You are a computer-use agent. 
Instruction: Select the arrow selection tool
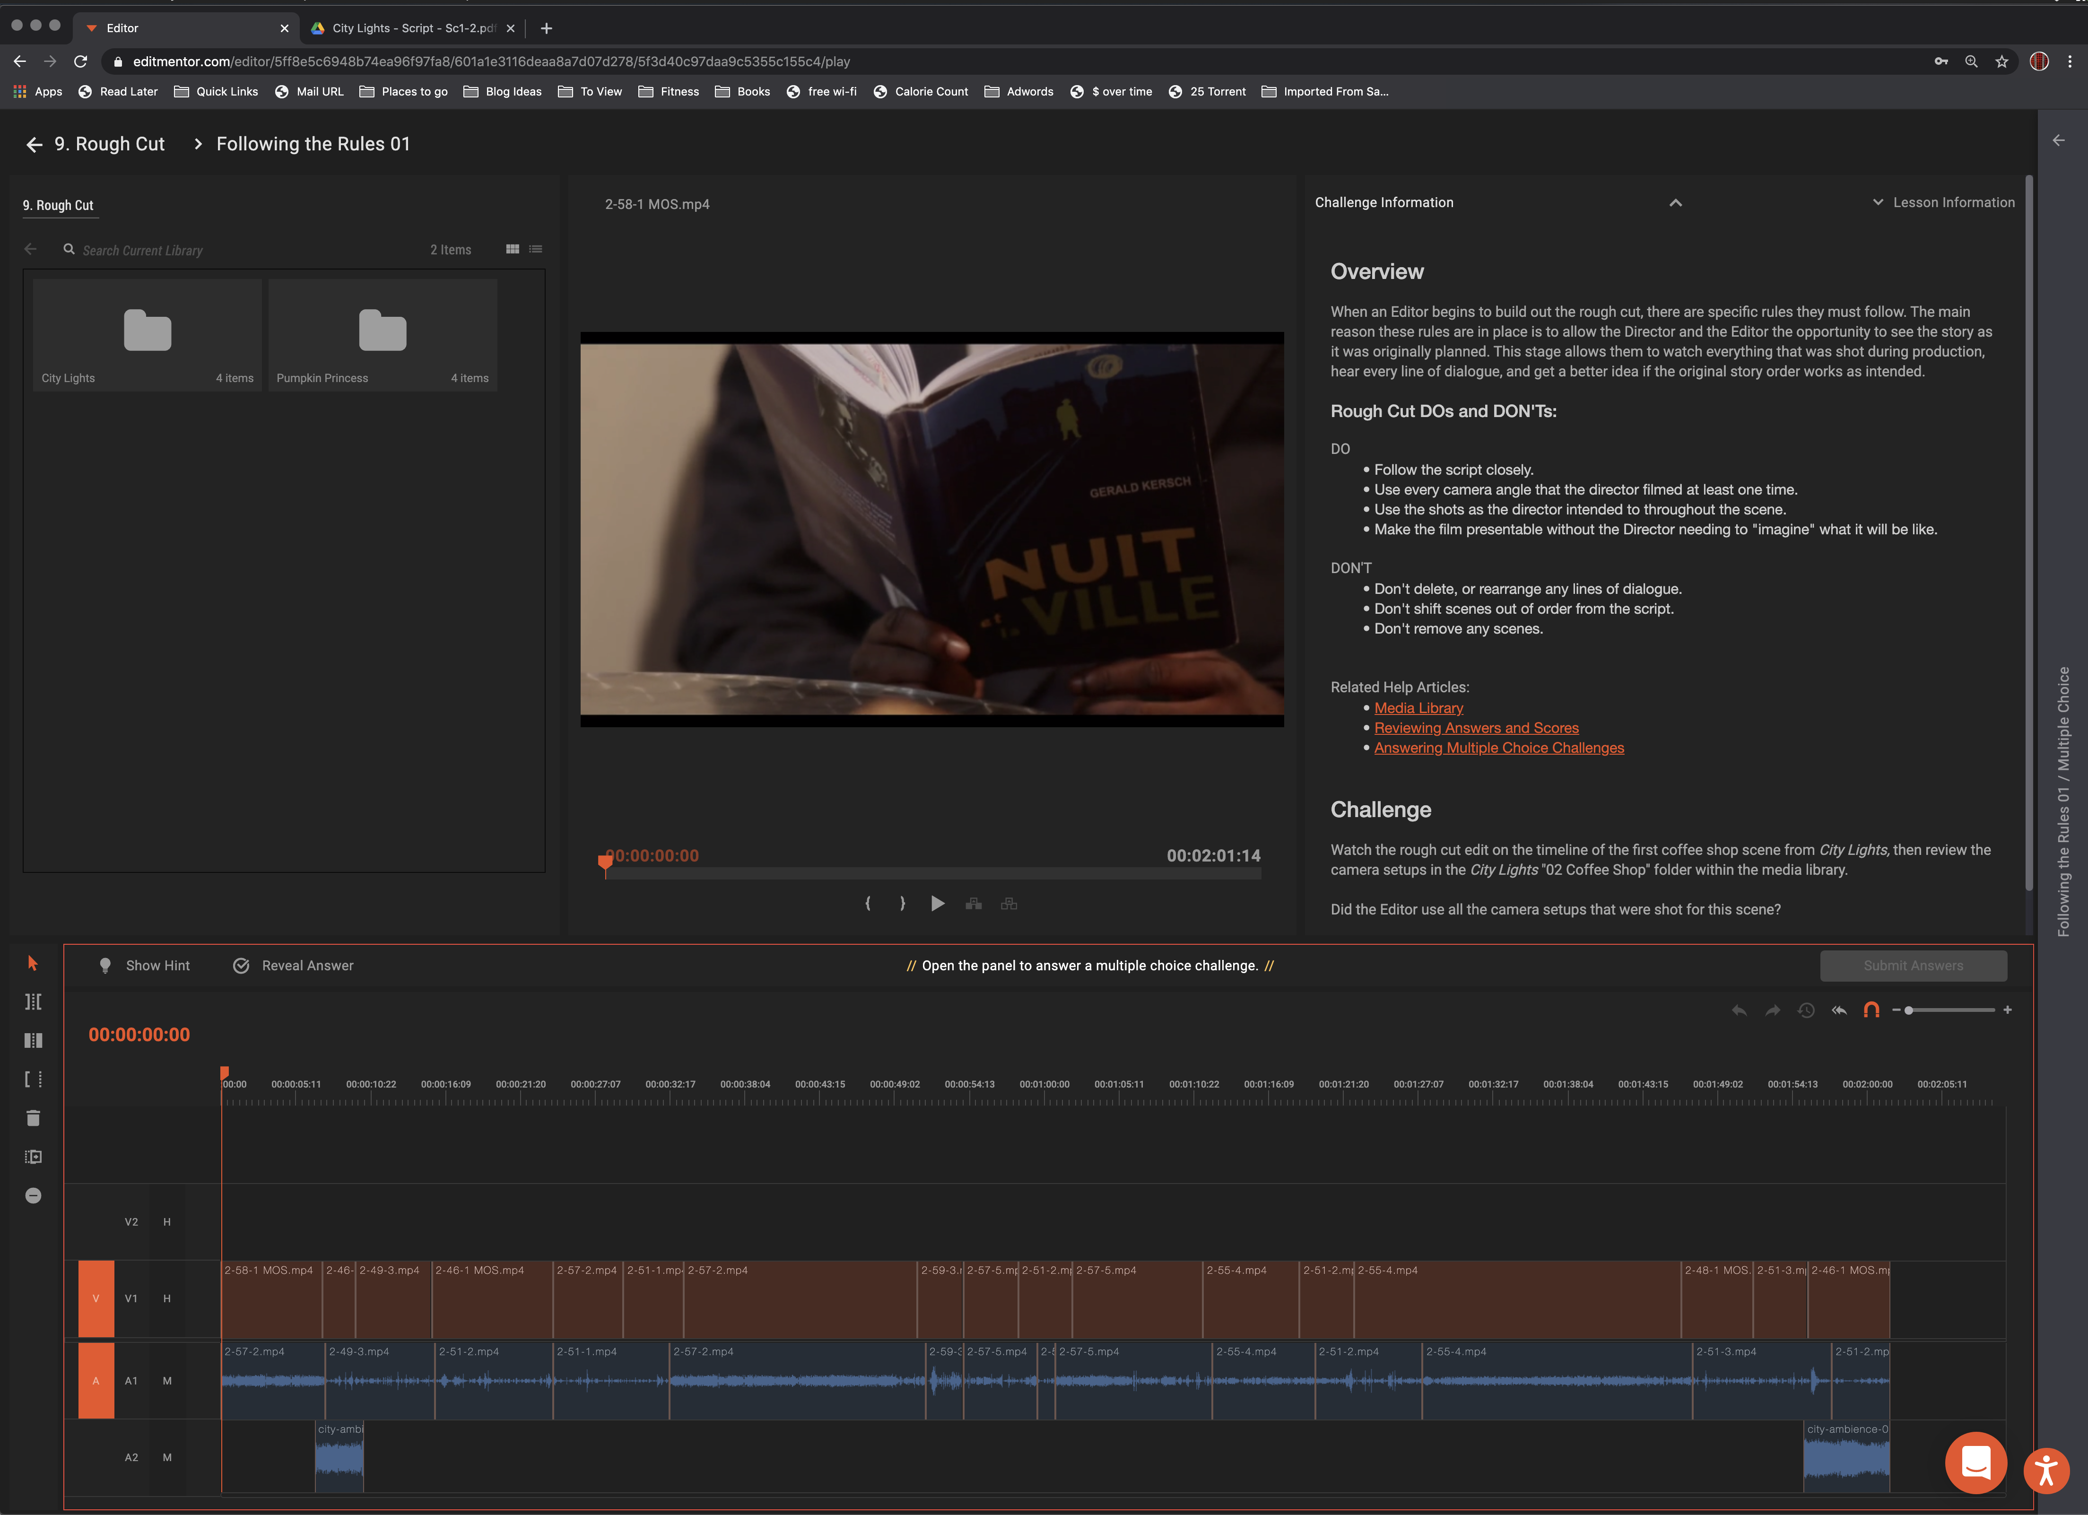coord(32,963)
